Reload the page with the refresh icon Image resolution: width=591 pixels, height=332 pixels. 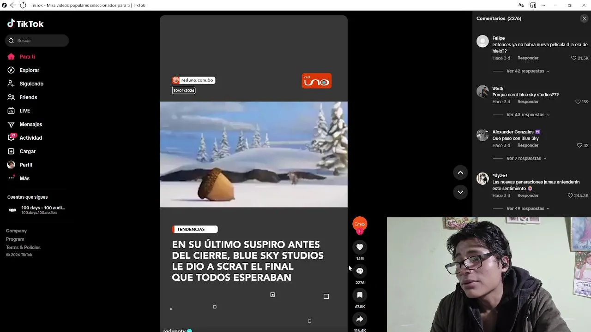pyautogui.click(x=23, y=5)
